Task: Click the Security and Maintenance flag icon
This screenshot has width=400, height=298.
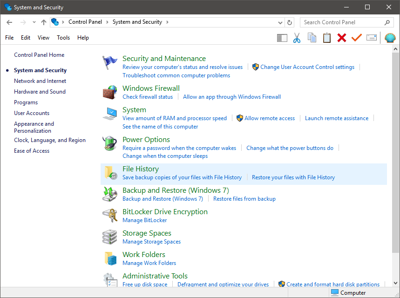Action: coord(110,62)
